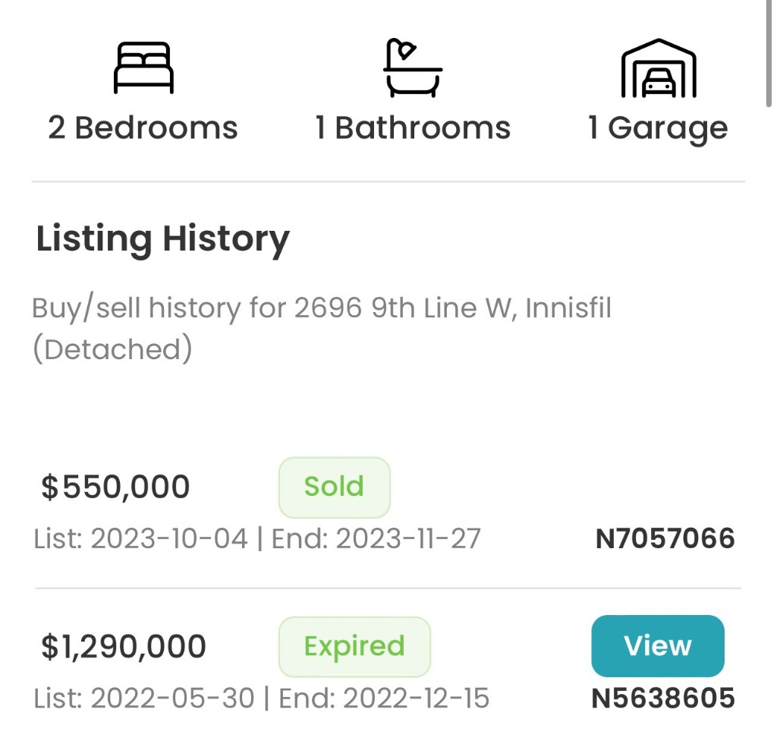Click the List 2022-05-30 date line
The height and width of the screenshot is (735, 777).
click(144, 698)
